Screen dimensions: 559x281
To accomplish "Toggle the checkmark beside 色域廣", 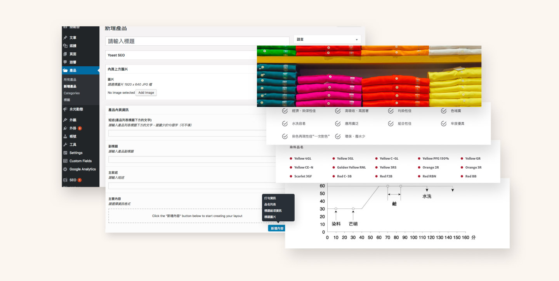I will click(444, 111).
